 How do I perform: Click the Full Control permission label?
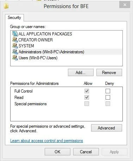click(x=24, y=91)
